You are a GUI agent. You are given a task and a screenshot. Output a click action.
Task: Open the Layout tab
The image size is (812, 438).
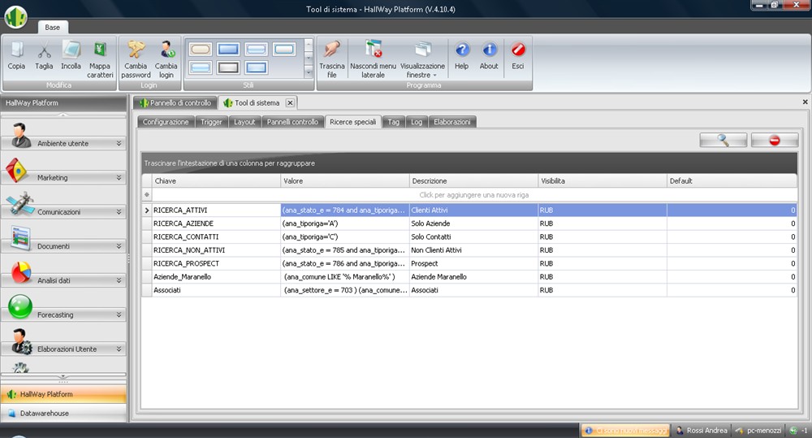244,122
